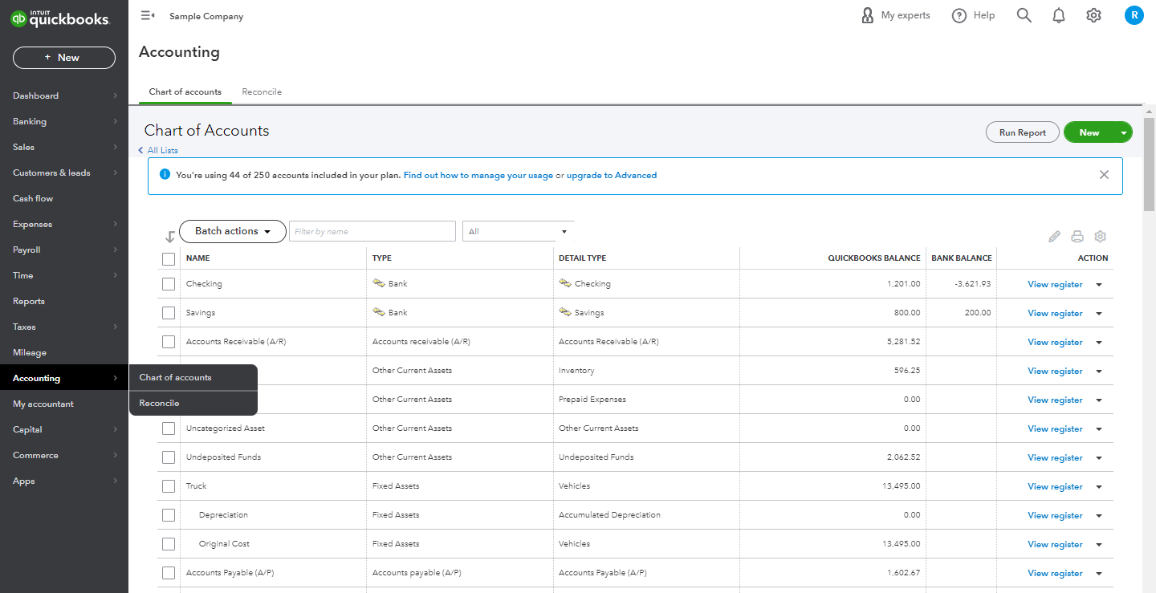Open action dropdown for Undeposited Funds row
The width and height of the screenshot is (1156, 593).
click(1099, 458)
